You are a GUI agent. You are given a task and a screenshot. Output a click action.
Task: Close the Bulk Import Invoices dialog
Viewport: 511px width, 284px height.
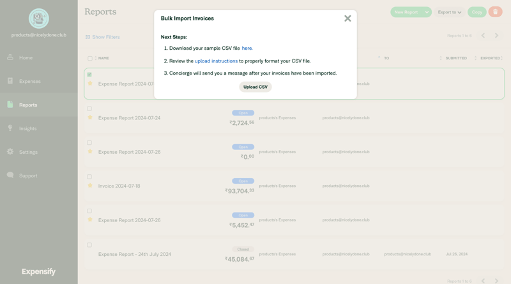click(x=347, y=19)
